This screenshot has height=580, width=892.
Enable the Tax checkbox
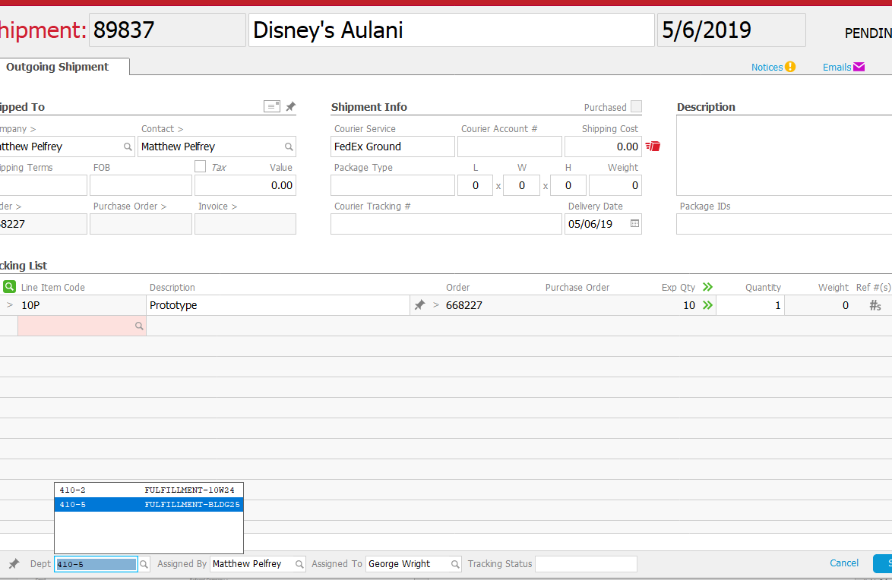pos(201,166)
